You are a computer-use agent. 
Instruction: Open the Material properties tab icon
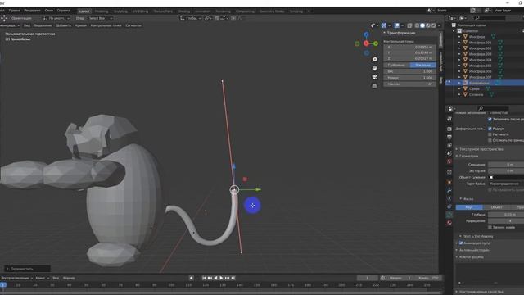tap(449, 222)
